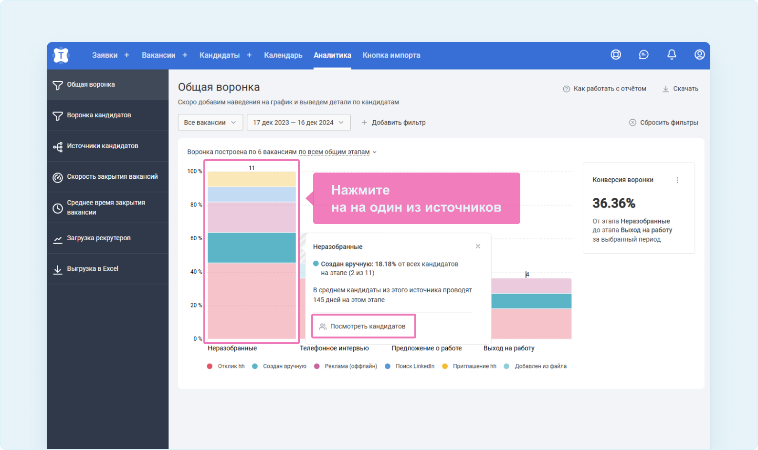Screen dimensions: 758x450
Task: Toggle Создан вручную legend item
Action: (279, 366)
